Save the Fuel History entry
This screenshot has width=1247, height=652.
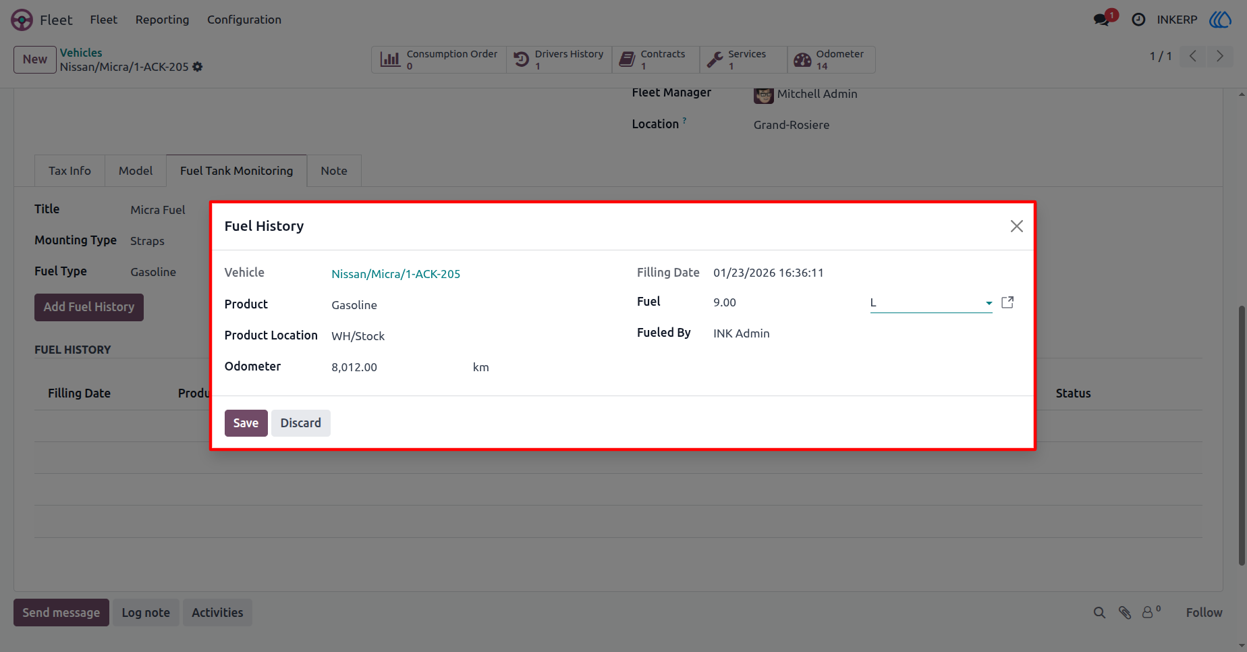pos(246,423)
